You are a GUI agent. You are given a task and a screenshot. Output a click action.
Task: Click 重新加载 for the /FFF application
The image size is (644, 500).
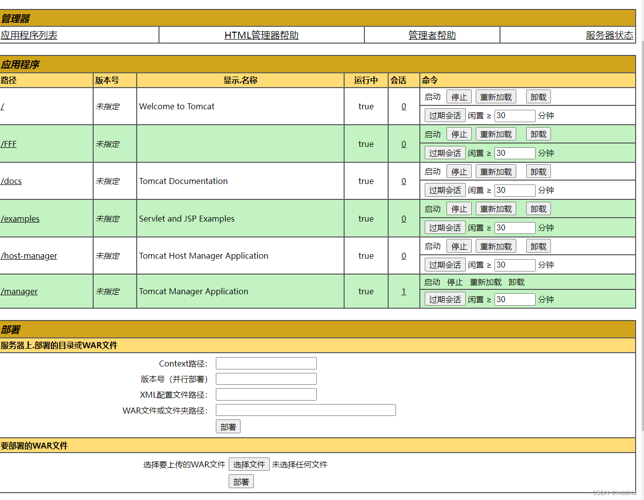pos(496,134)
